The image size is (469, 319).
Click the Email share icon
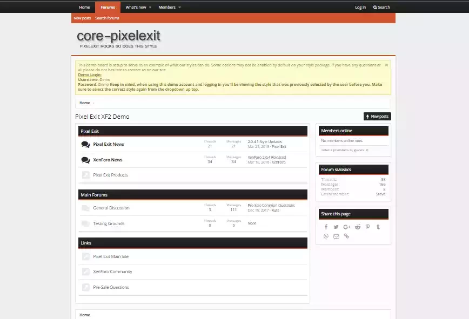click(x=336, y=236)
